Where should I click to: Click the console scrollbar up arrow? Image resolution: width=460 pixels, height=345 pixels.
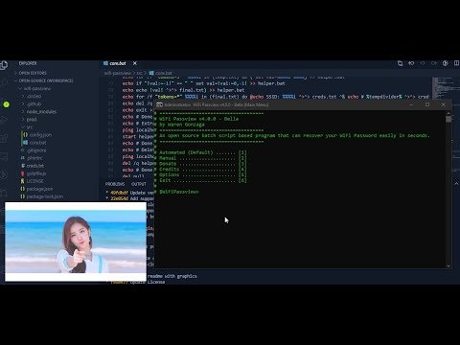(448, 113)
